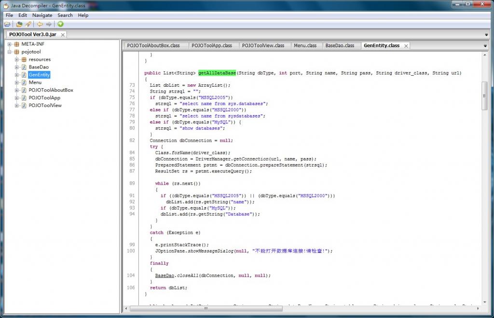The image size is (494, 318).
Task: Expand the resources folder node
Action: (x=16, y=60)
